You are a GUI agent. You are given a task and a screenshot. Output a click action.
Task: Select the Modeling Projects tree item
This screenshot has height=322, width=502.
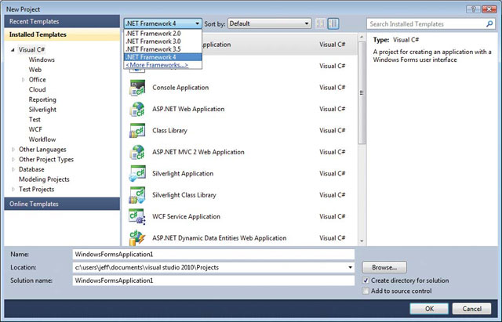click(44, 179)
